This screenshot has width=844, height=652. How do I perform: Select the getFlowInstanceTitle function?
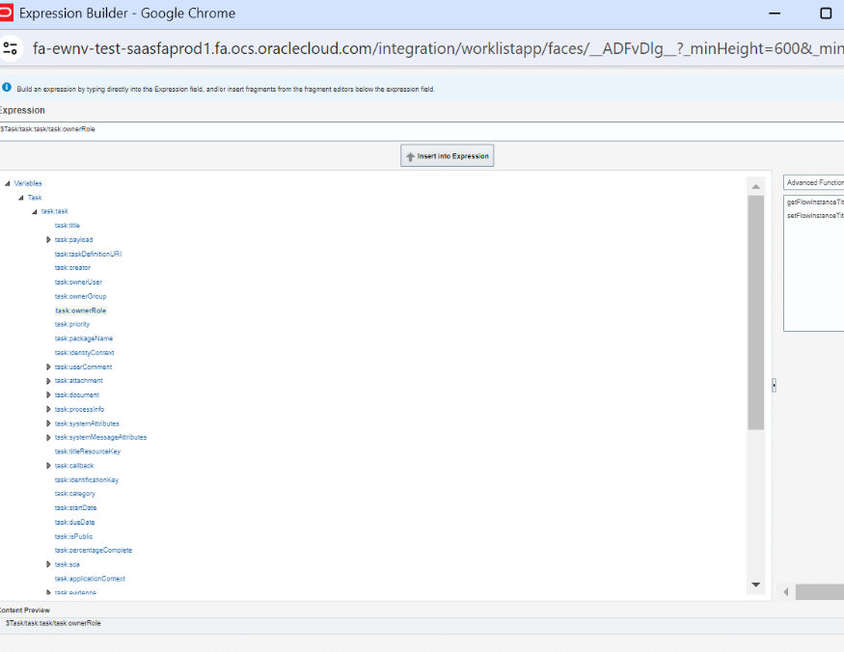[x=815, y=204]
